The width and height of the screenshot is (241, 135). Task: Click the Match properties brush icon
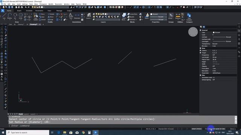[147, 16]
